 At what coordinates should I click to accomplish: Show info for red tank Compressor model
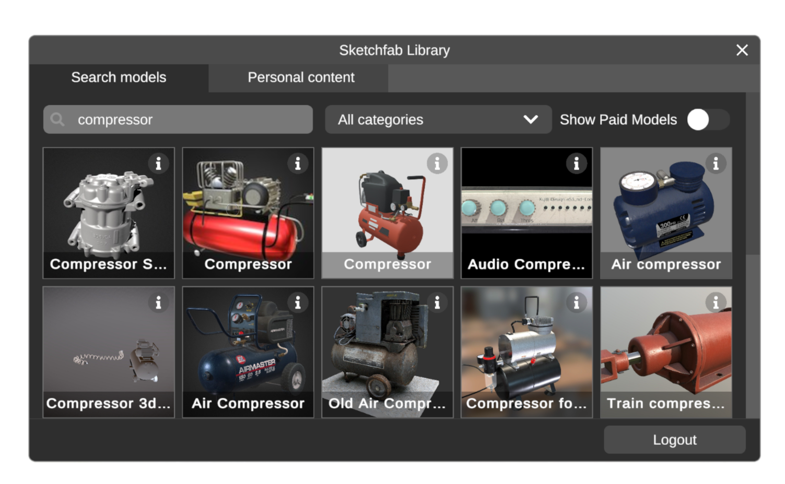(298, 163)
